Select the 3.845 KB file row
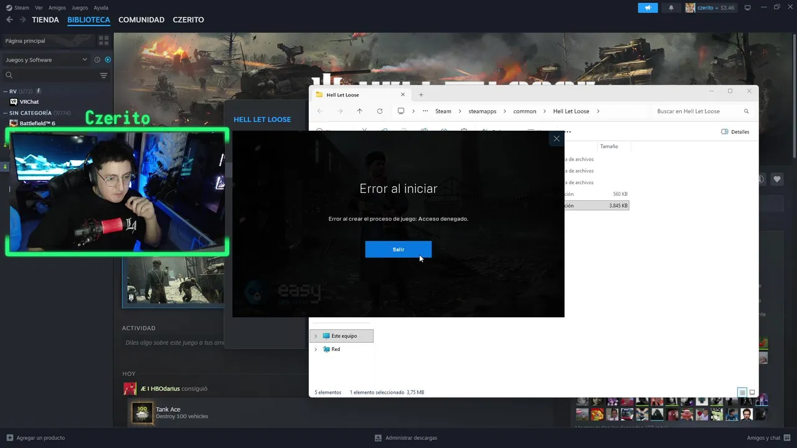Image resolution: width=797 pixels, height=448 pixels. pos(597,205)
